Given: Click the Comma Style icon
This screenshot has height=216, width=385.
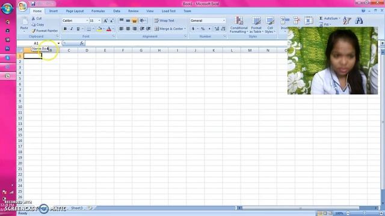Looking at the screenshot, I should pos(209,29).
